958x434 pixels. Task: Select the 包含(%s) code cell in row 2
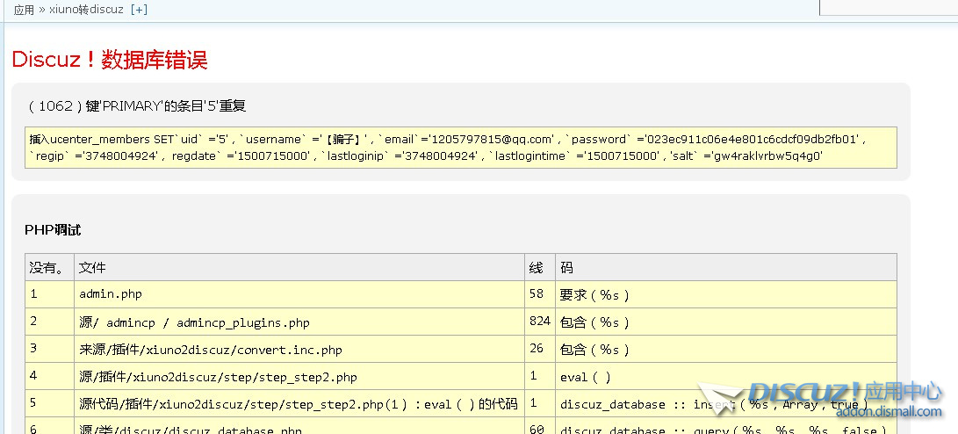click(726, 322)
